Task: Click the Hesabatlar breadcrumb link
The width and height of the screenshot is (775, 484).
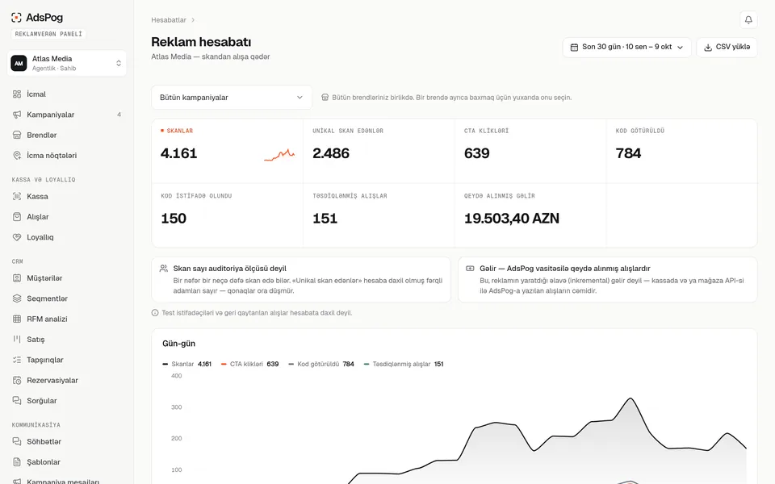Action: pos(169,20)
